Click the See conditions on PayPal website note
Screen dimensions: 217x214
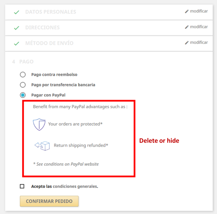point(66,164)
